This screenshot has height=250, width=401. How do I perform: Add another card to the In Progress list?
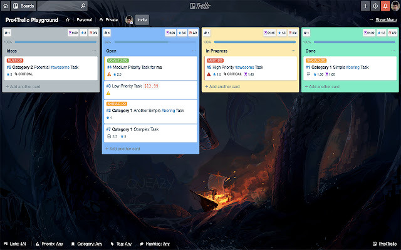coord(222,87)
